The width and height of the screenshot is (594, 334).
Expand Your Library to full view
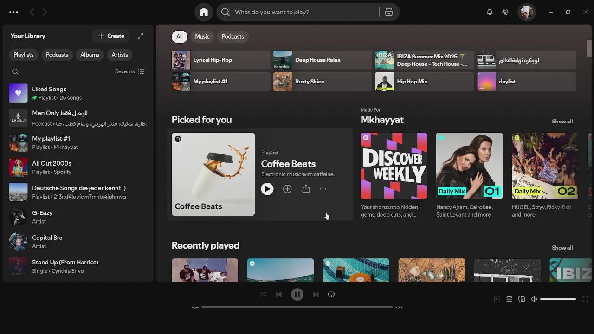pyautogui.click(x=140, y=36)
